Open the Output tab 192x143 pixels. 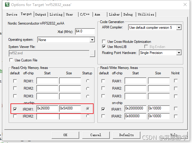pos(41,14)
